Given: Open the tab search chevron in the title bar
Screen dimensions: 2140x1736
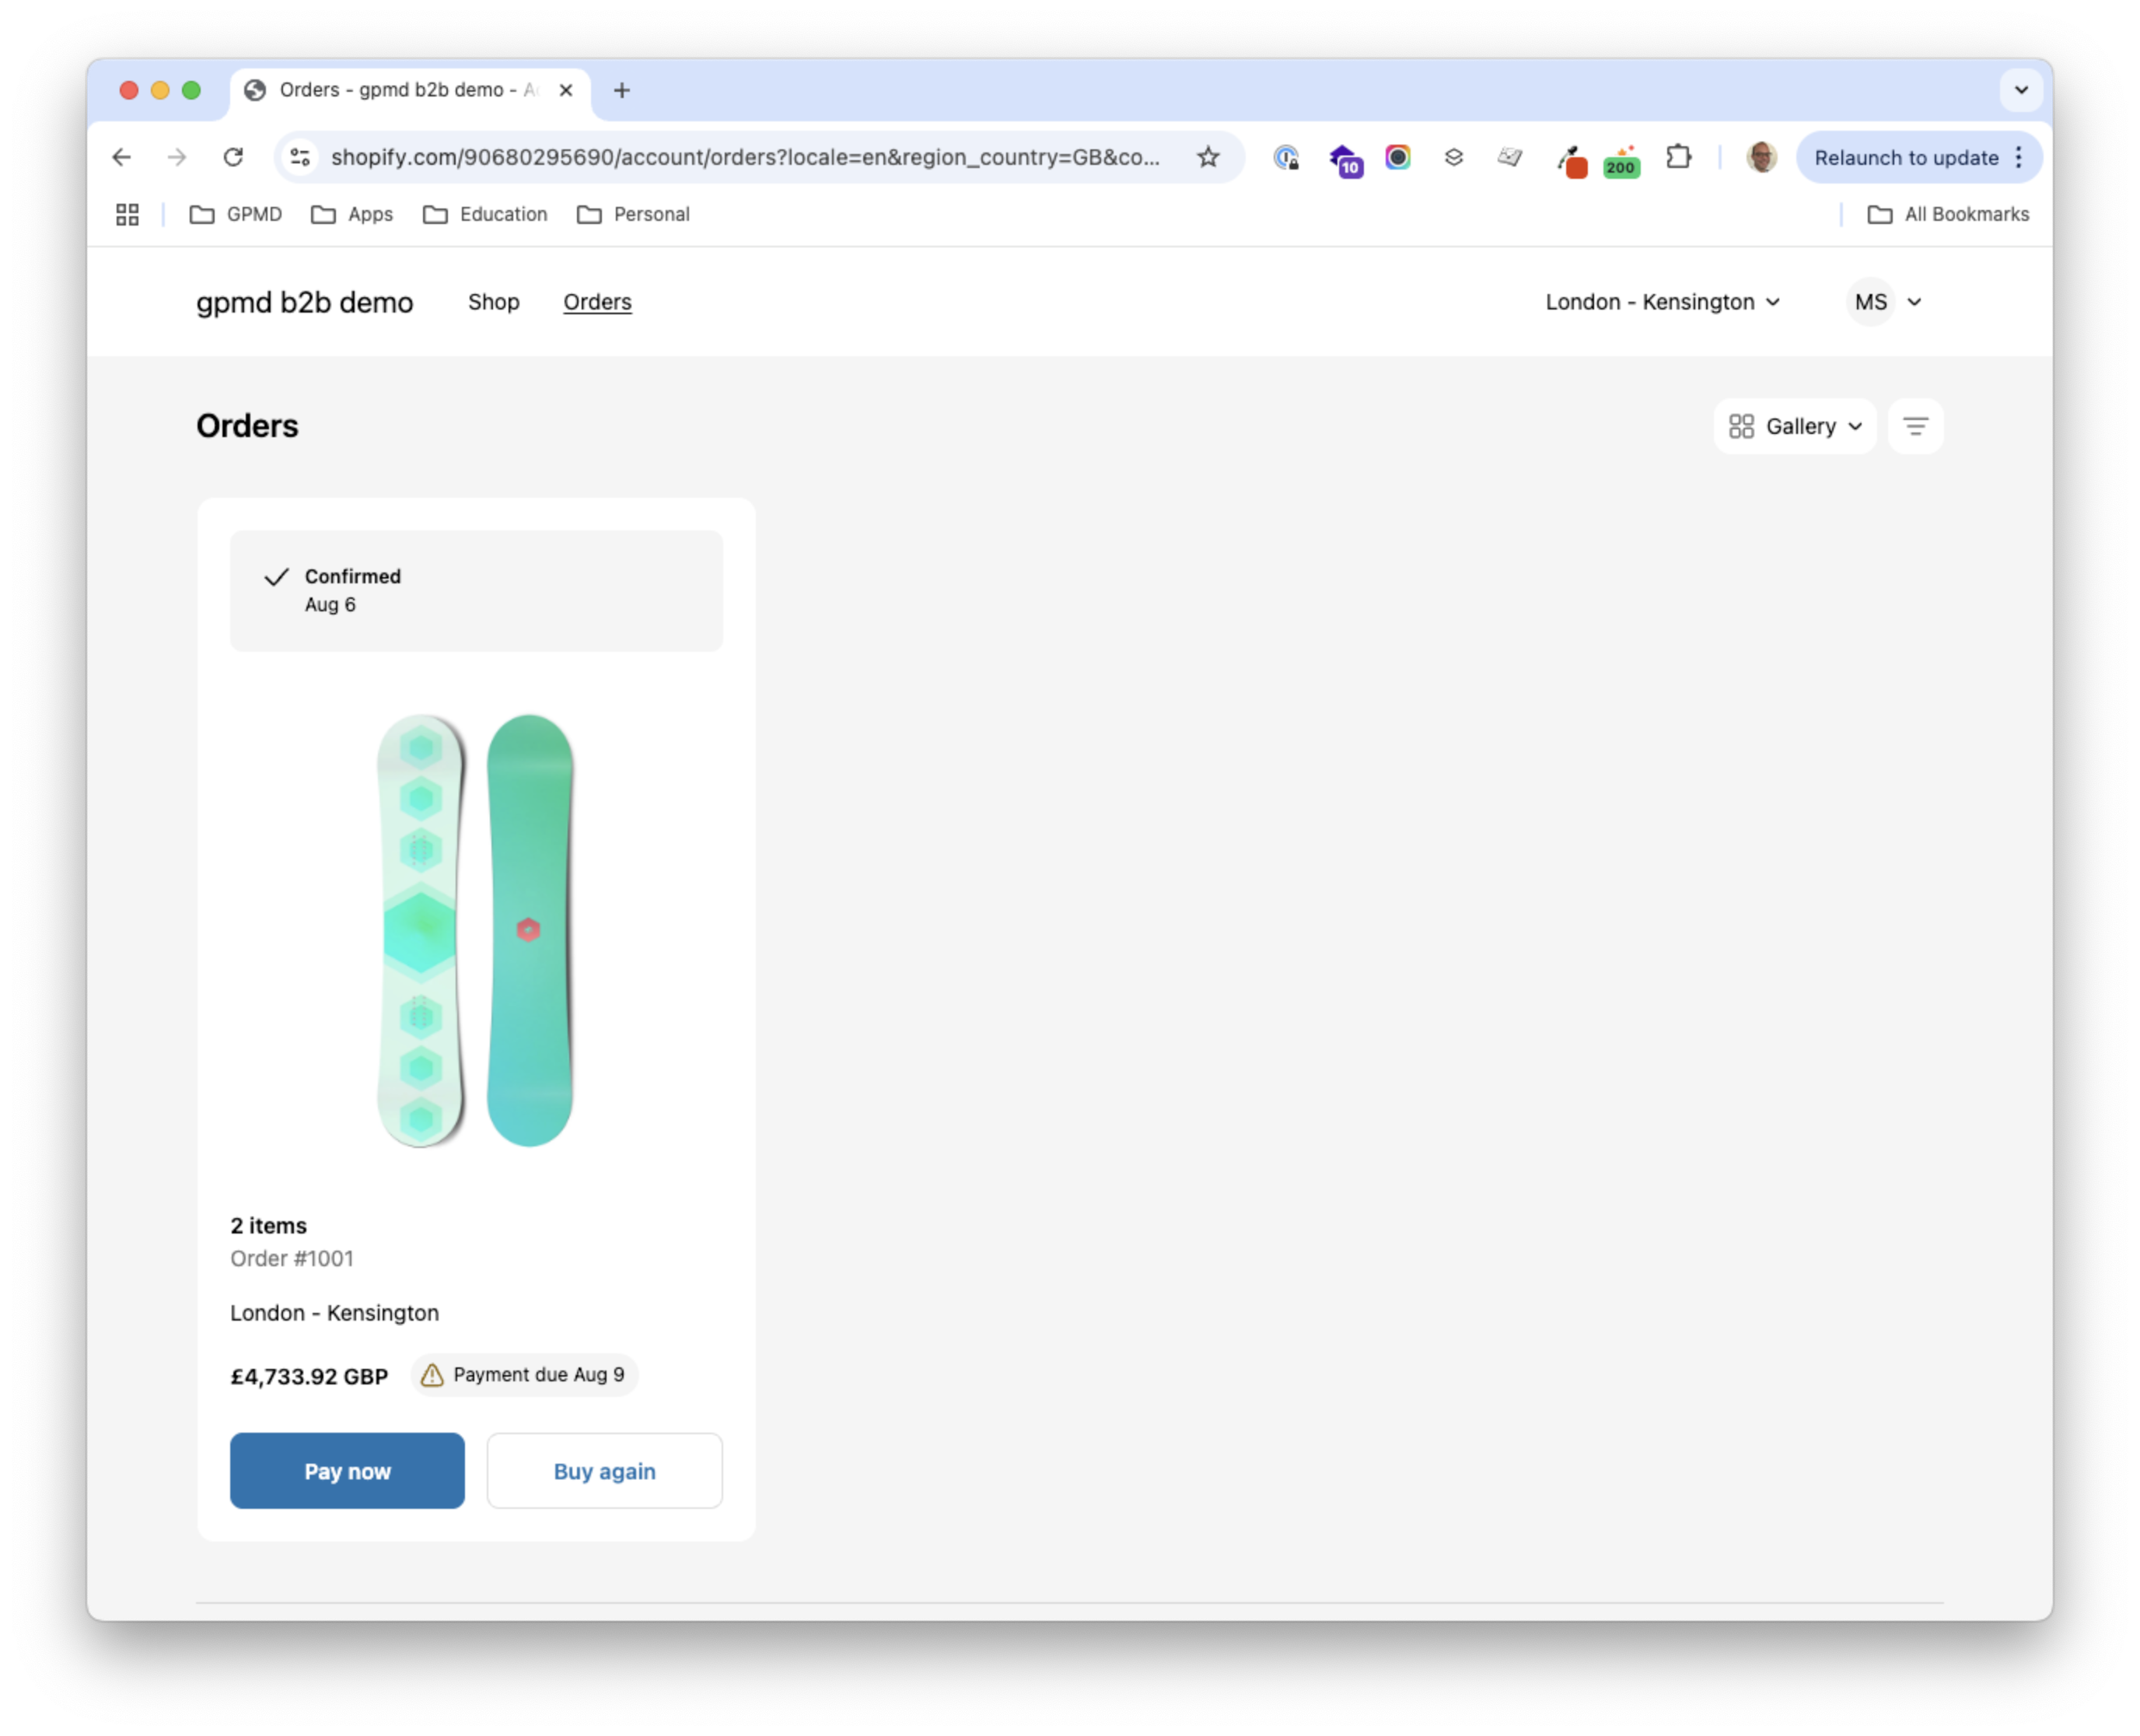Looking at the screenshot, I should (2020, 90).
